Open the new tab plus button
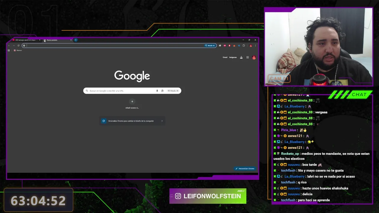This screenshot has height=213, width=379. [x=76, y=40]
